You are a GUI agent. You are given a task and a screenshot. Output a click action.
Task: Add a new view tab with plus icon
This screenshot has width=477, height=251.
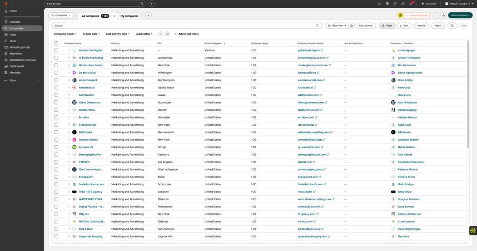pos(148,15)
